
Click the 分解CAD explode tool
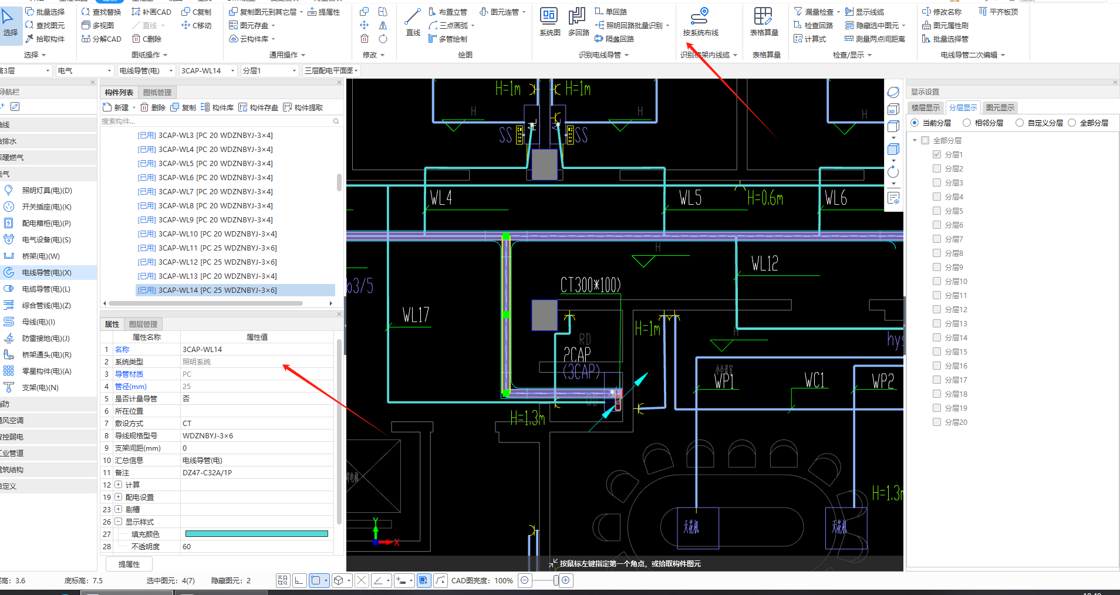(102, 39)
